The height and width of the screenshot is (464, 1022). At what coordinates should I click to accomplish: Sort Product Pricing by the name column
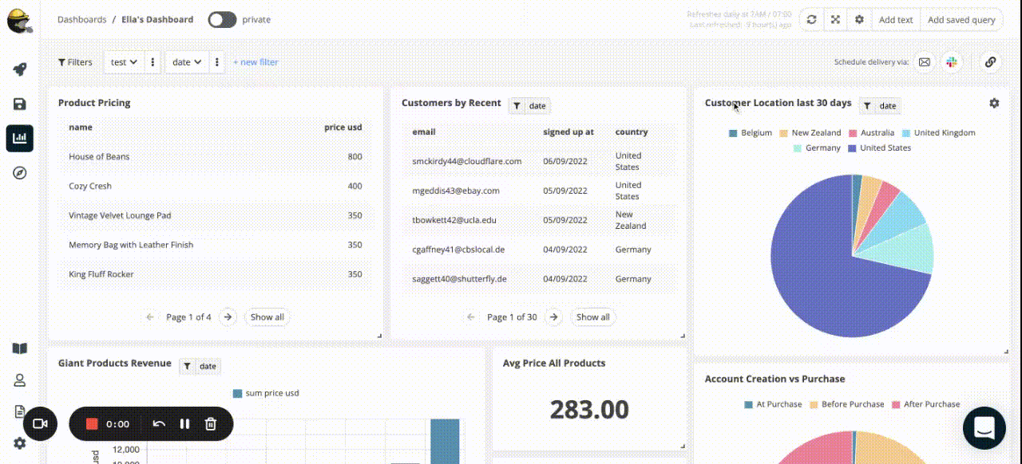[x=81, y=128]
